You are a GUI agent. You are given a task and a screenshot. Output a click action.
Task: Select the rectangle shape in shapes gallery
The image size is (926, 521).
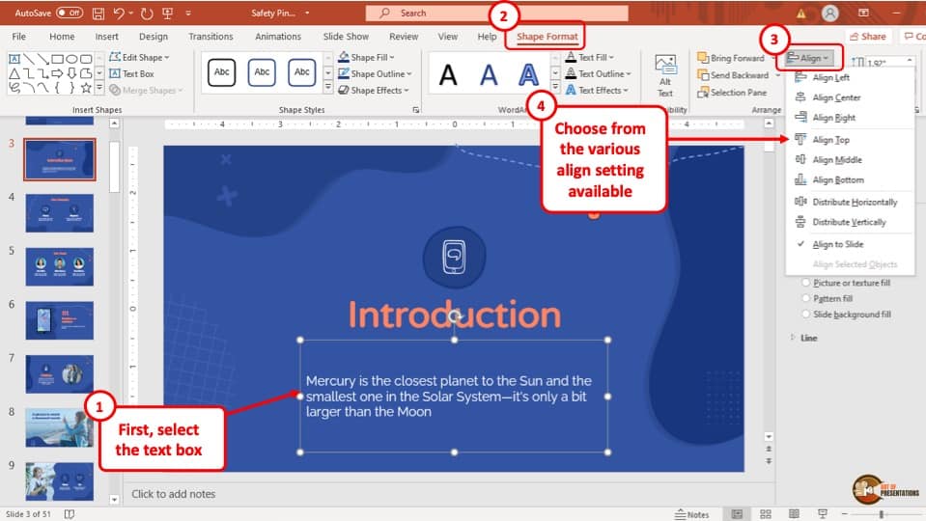click(x=57, y=59)
